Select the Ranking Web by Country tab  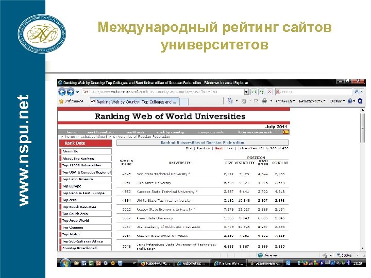[134, 102]
